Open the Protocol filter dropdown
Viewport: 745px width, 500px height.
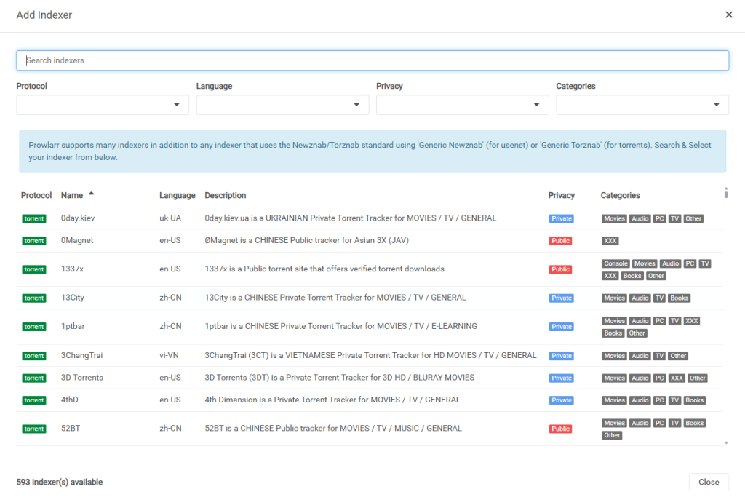click(x=103, y=105)
